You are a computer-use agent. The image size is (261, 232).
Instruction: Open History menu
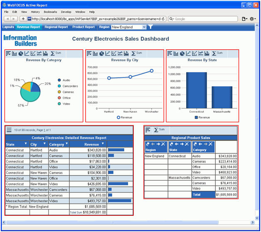click(x=35, y=12)
